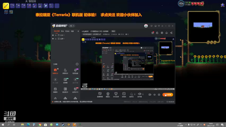Click the orange start streaming button
Viewport: 226px width, 127px height.
(x=168, y=95)
